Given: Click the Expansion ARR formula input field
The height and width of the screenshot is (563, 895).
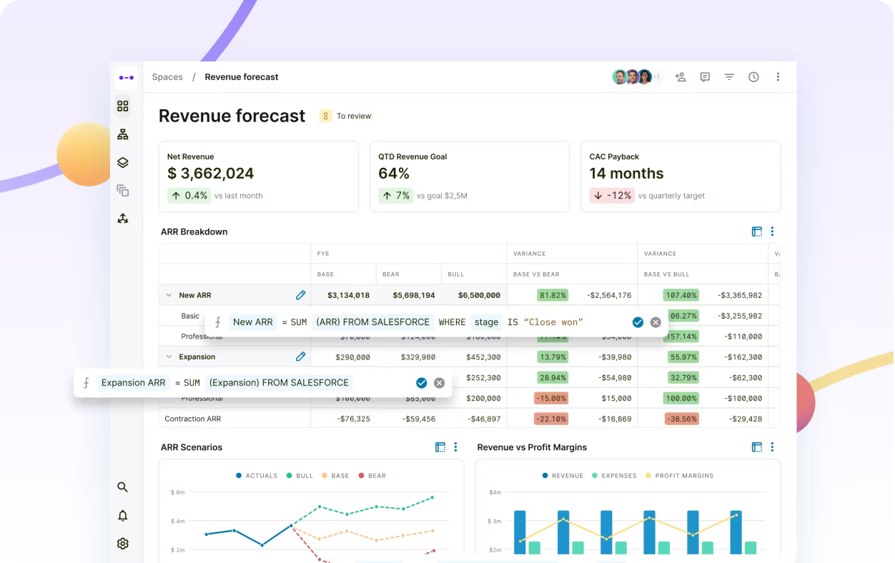Looking at the screenshot, I should 263,383.
